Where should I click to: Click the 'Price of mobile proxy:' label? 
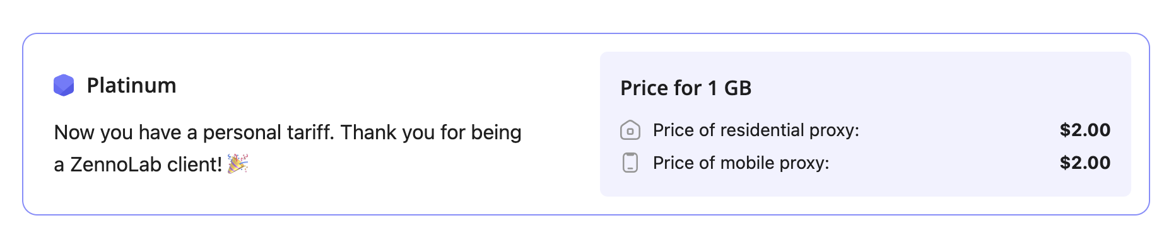click(x=741, y=163)
